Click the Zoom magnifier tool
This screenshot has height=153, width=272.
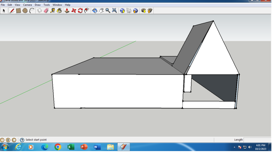(108, 11)
